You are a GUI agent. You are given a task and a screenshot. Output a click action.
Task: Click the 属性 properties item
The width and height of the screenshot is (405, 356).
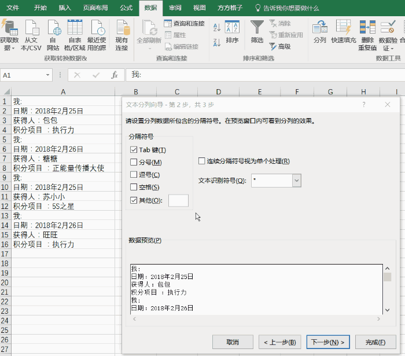click(x=175, y=35)
